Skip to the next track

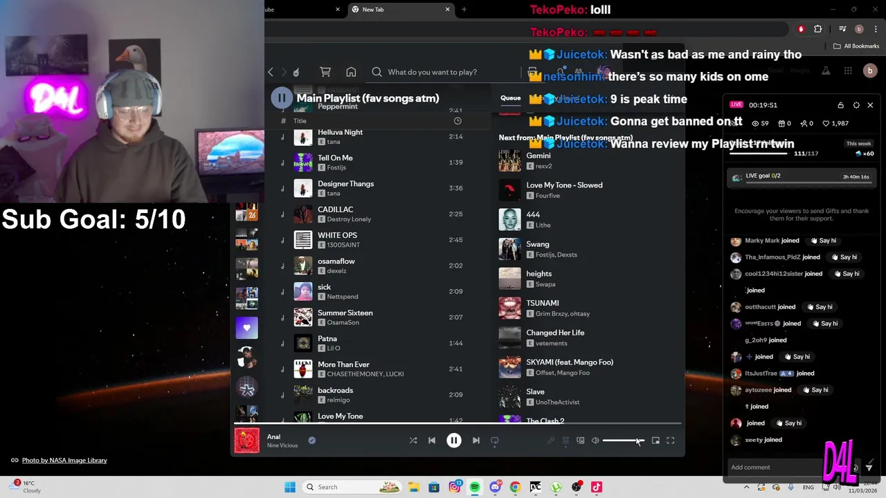[476, 441]
